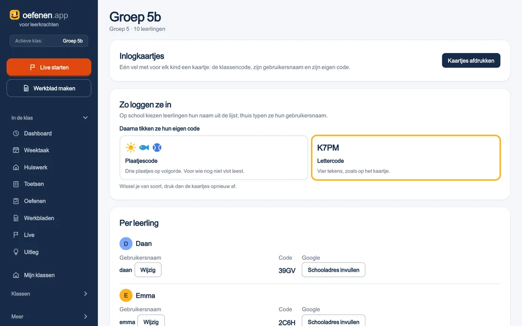Click the Uitleg lightbulb icon
The image size is (522, 326).
[16, 252]
